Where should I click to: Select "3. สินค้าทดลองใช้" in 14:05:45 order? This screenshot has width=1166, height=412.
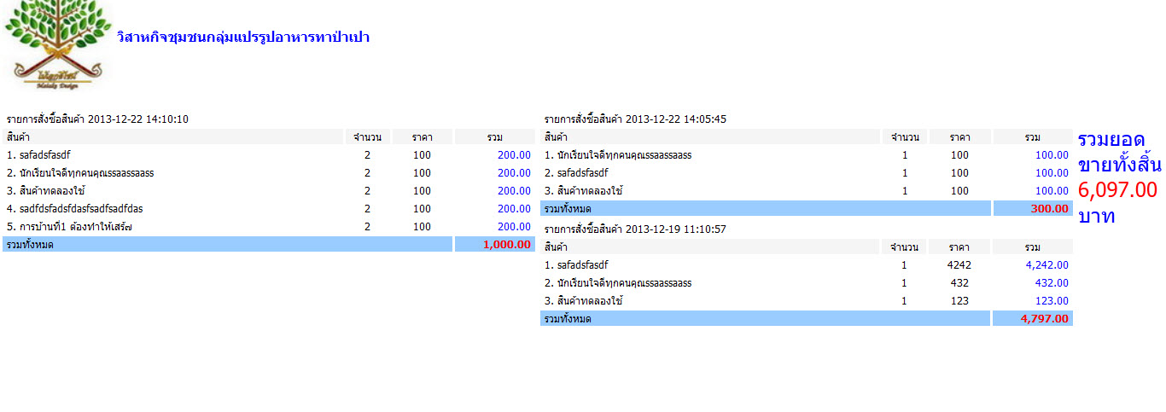click(x=584, y=191)
